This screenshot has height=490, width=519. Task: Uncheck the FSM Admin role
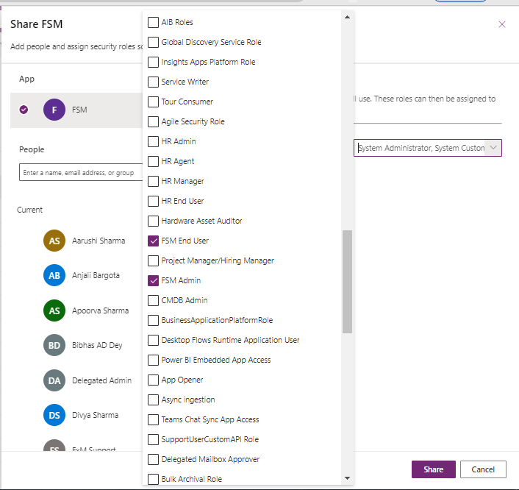[153, 280]
